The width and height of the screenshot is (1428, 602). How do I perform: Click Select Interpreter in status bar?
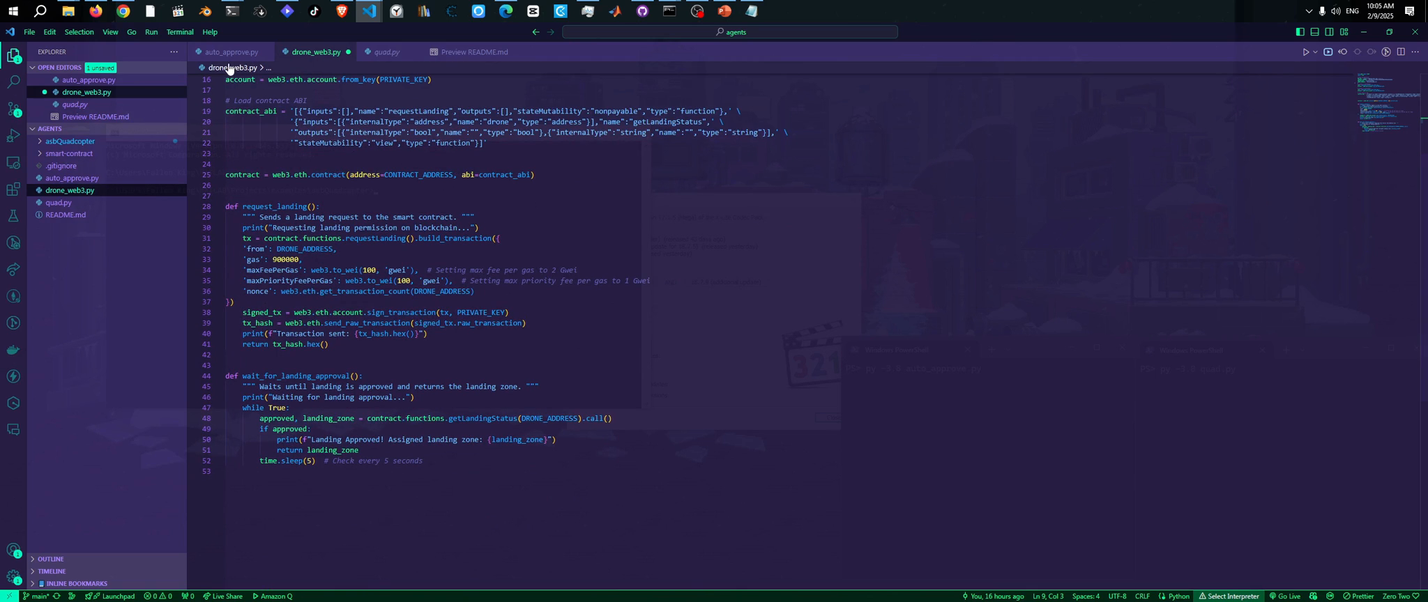[1229, 596]
